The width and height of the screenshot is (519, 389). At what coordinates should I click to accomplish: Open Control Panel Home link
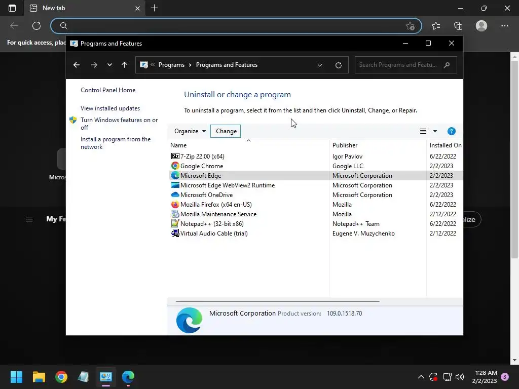click(108, 90)
